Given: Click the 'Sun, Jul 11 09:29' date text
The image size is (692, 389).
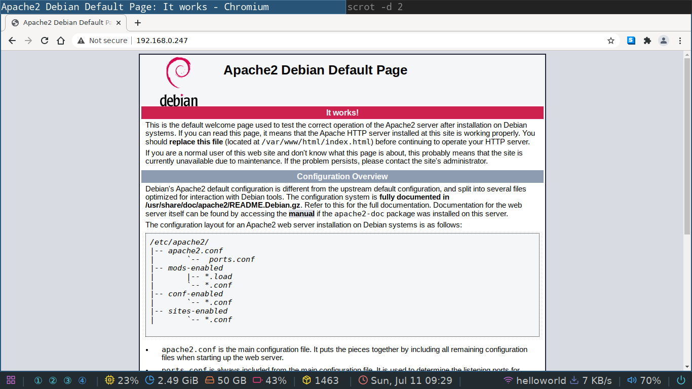Looking at the screenshot, I should click(x=411, y=380).
